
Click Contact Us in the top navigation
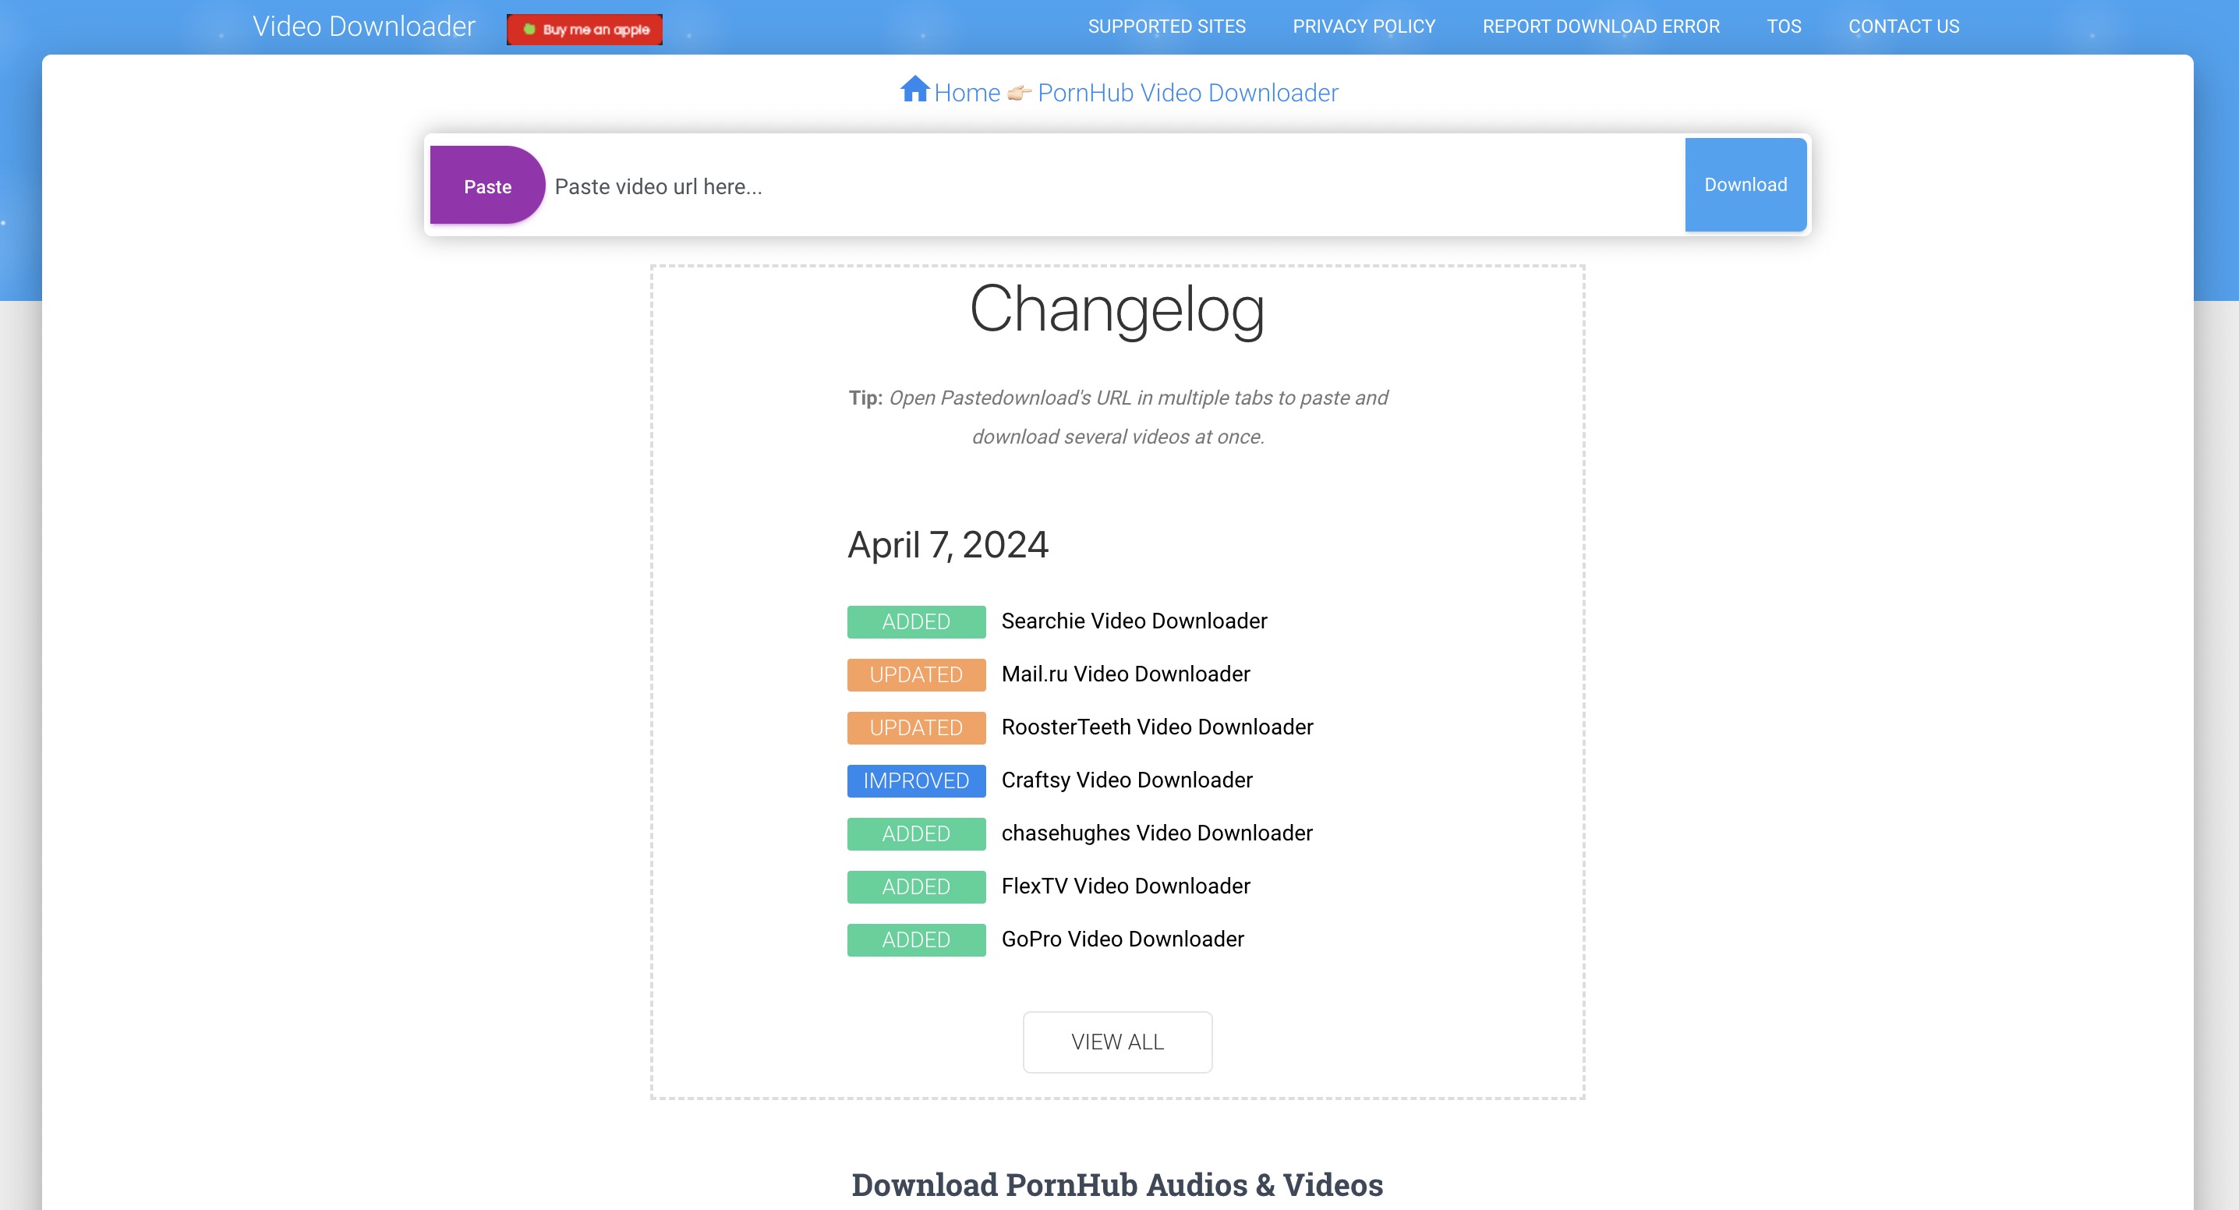click(x=1904, y=26)
